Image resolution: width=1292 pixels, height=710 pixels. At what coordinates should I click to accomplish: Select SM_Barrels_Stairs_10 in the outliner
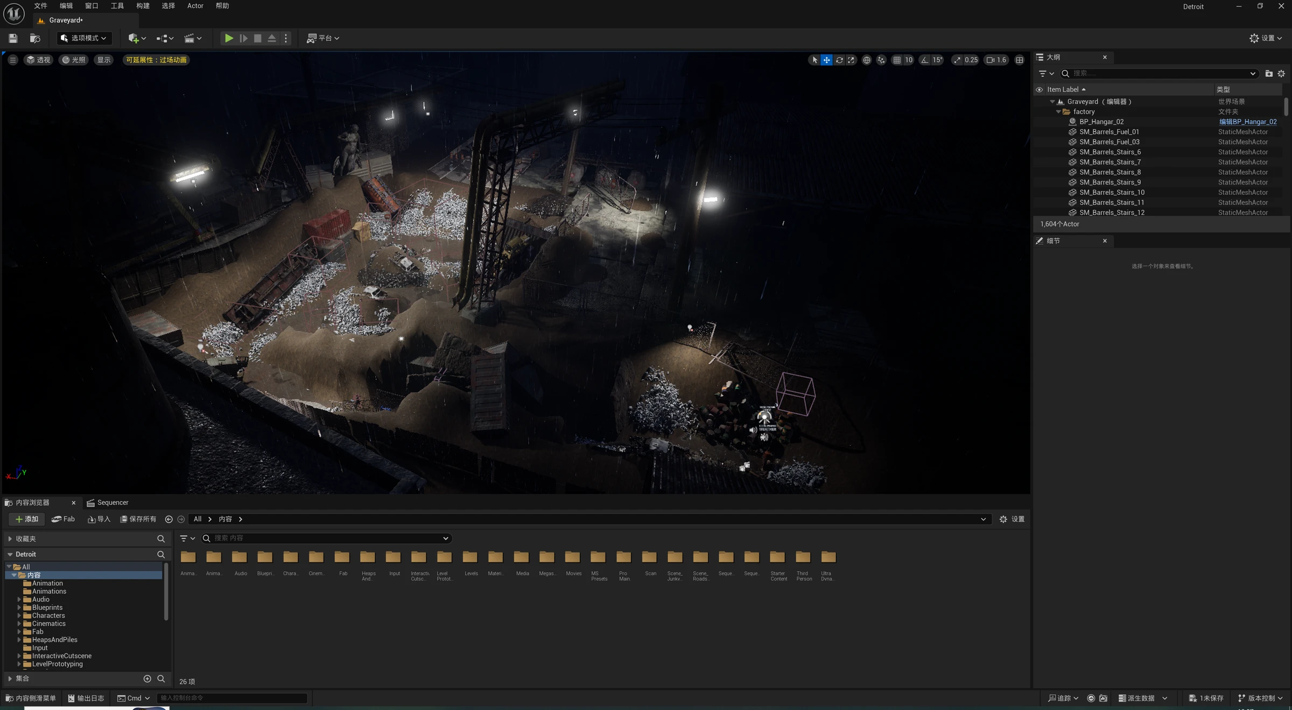click(x=1112, y=193)
